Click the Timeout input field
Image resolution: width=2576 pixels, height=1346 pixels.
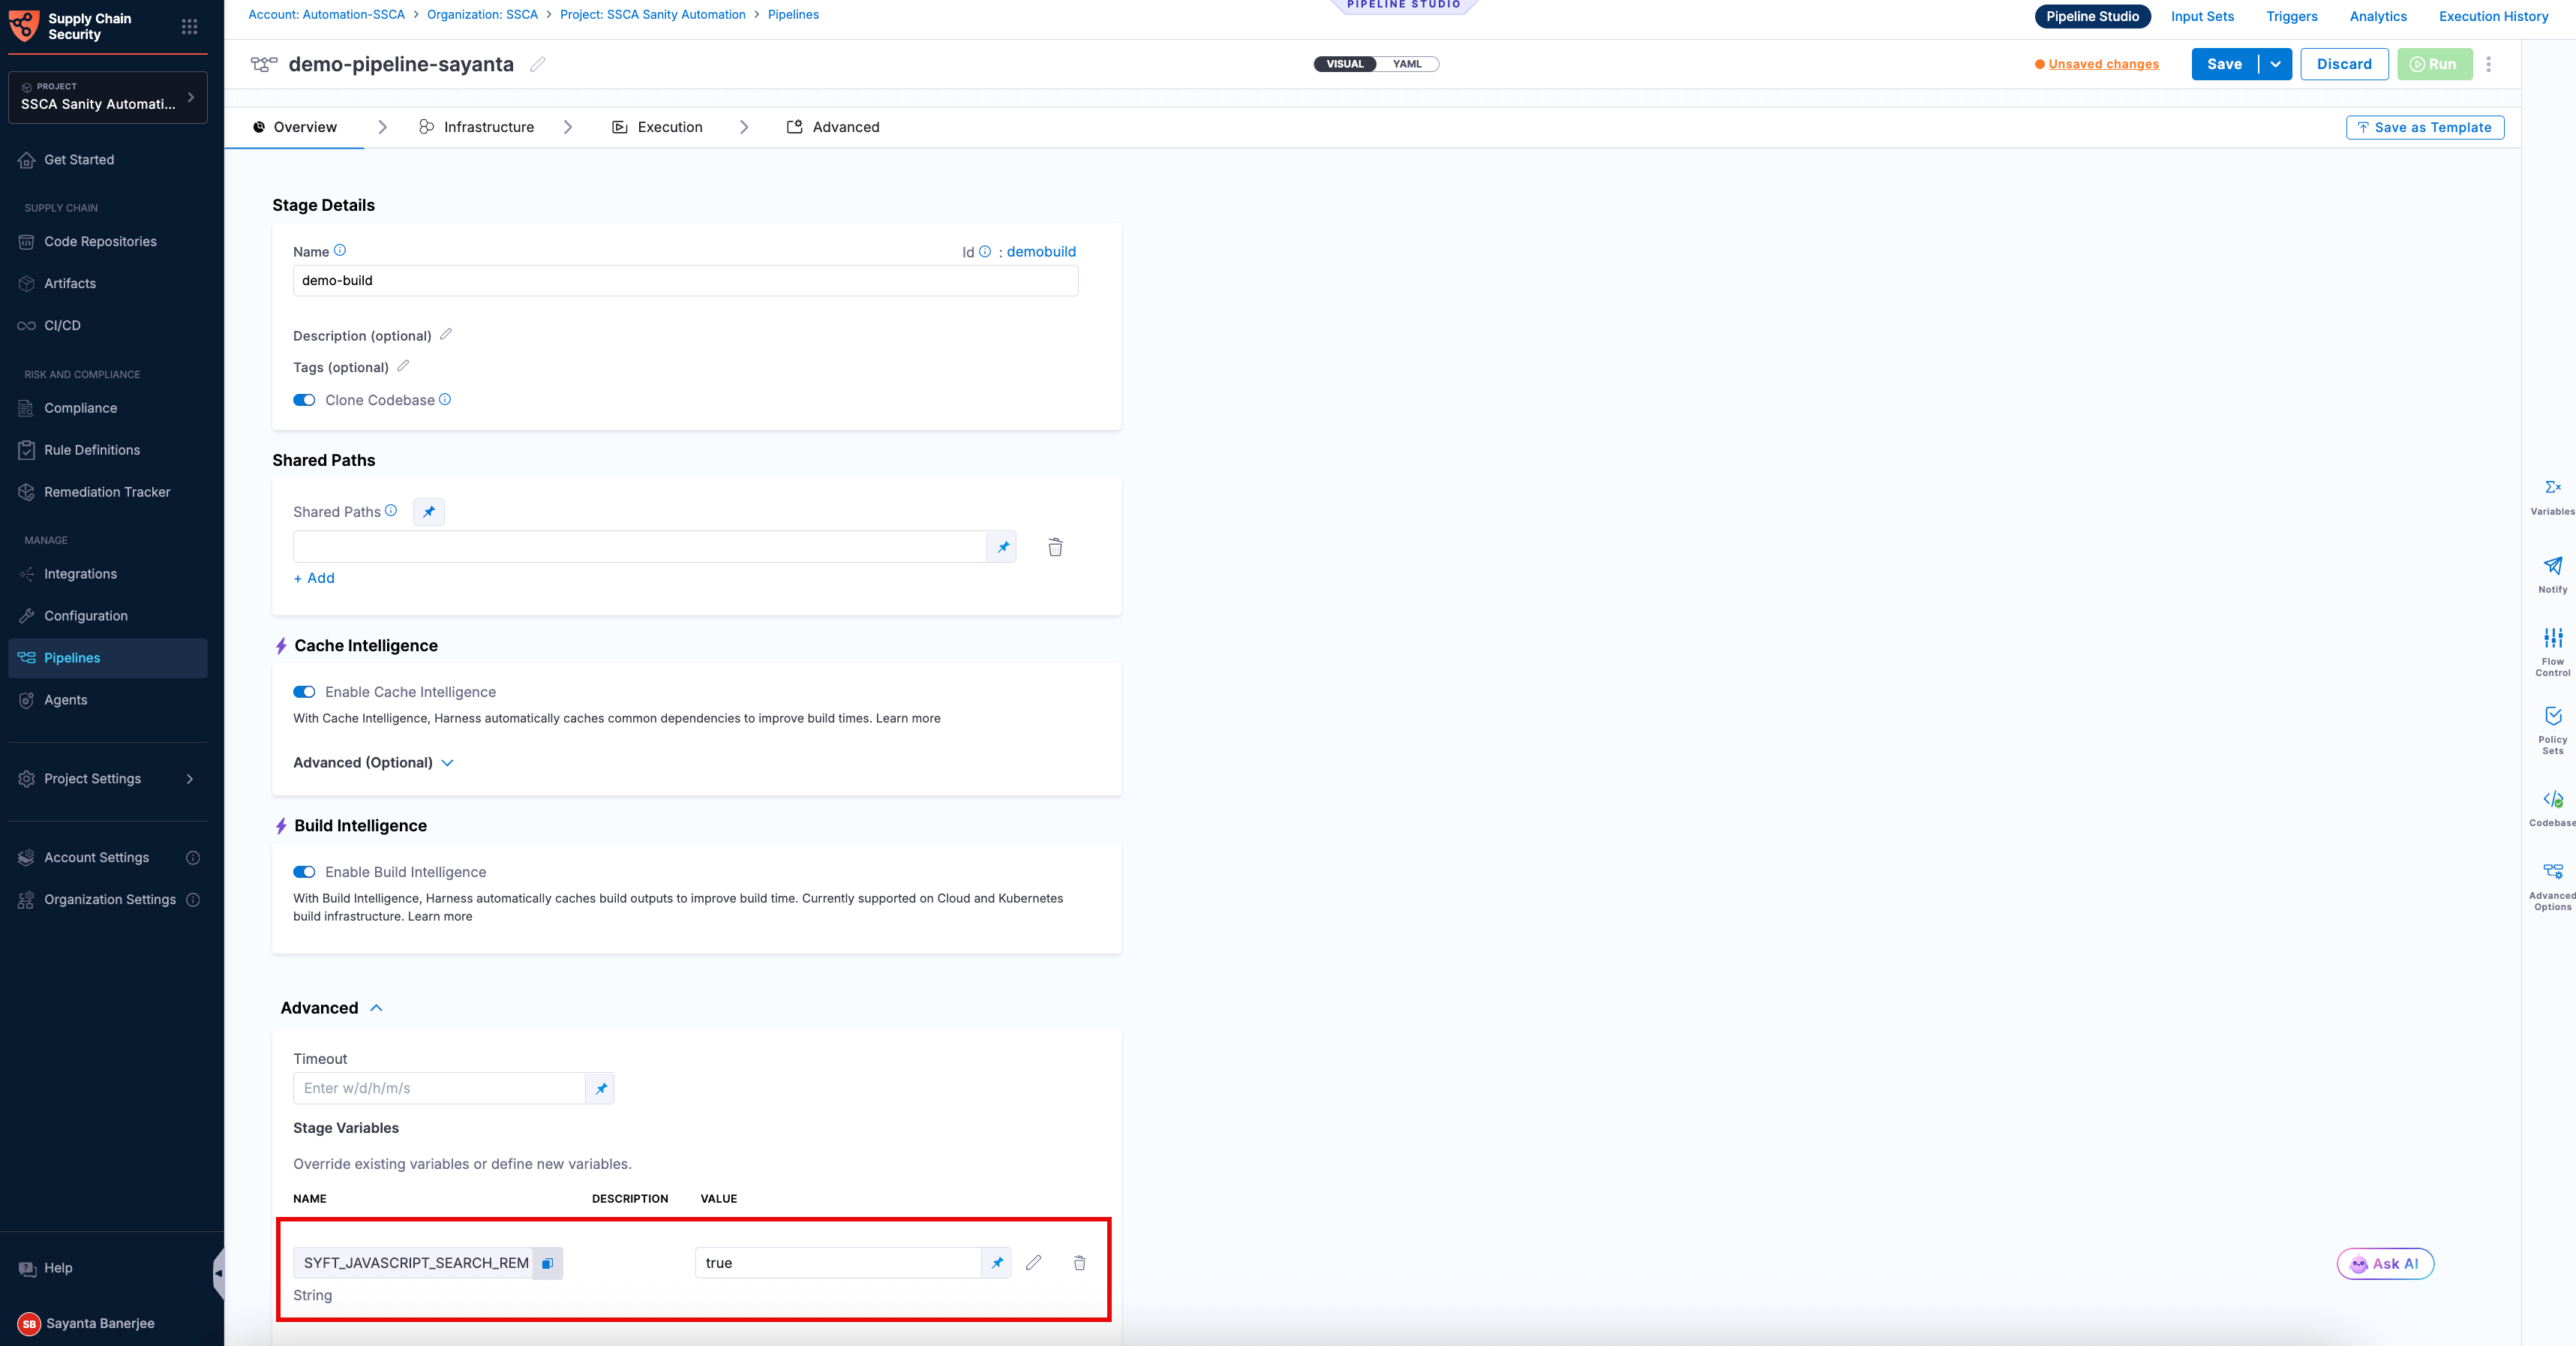pyautogui.click(x=439, y=1088)
